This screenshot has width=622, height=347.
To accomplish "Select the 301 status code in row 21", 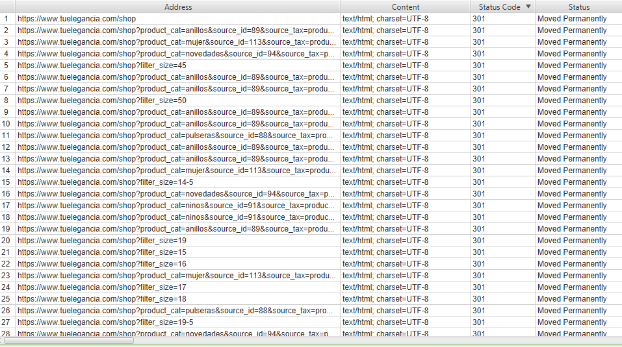I will [479, 252].
